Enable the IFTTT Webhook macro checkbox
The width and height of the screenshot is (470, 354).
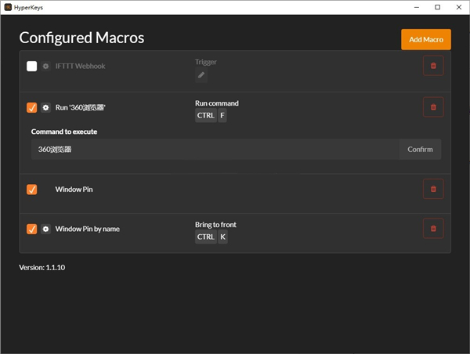click(32, 67)
